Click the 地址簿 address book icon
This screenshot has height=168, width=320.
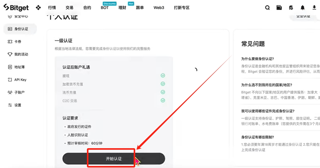click(x=10, y=67)
